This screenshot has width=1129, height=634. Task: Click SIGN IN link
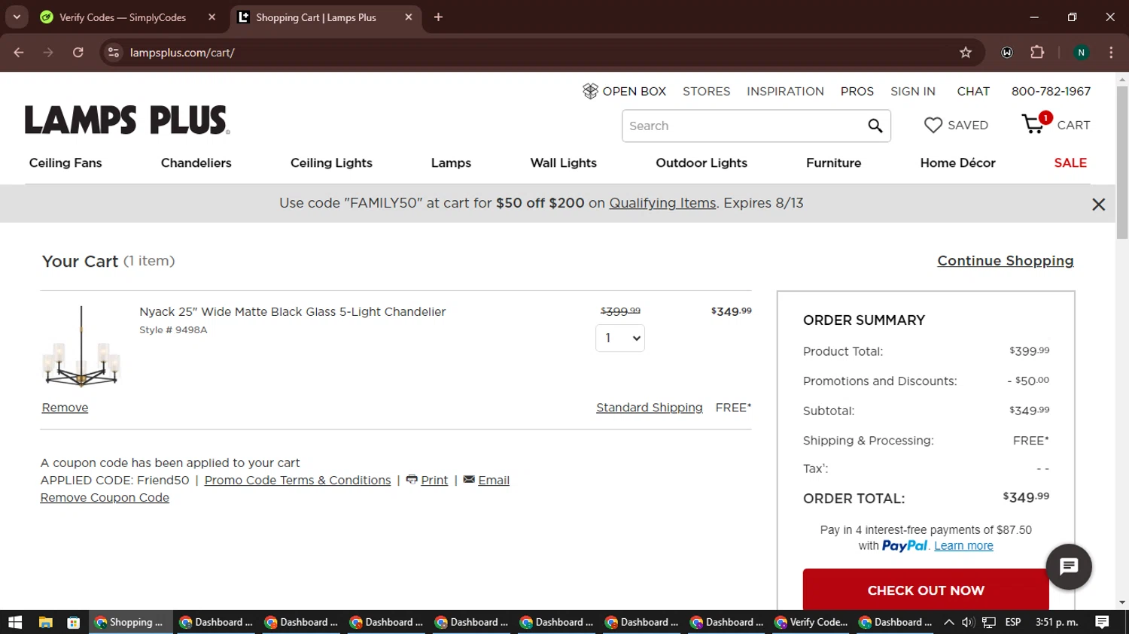(913, 91)
